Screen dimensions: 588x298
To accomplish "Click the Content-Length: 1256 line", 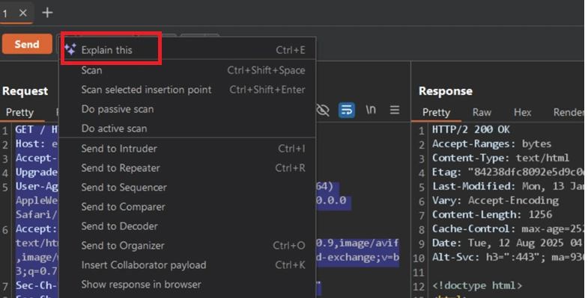I will click(x=492, y=214).
